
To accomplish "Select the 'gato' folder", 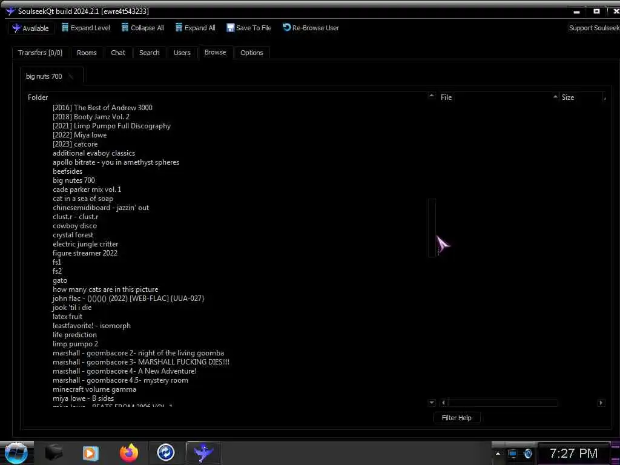I will click(60, 280).
